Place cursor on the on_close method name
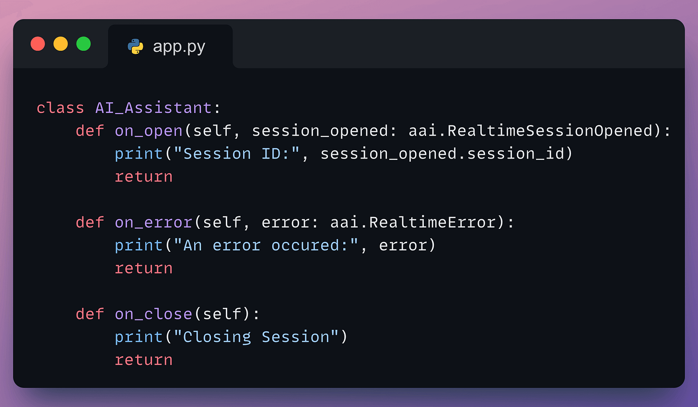Viewport: 698px width, 407px height. (x=153, y=314)
